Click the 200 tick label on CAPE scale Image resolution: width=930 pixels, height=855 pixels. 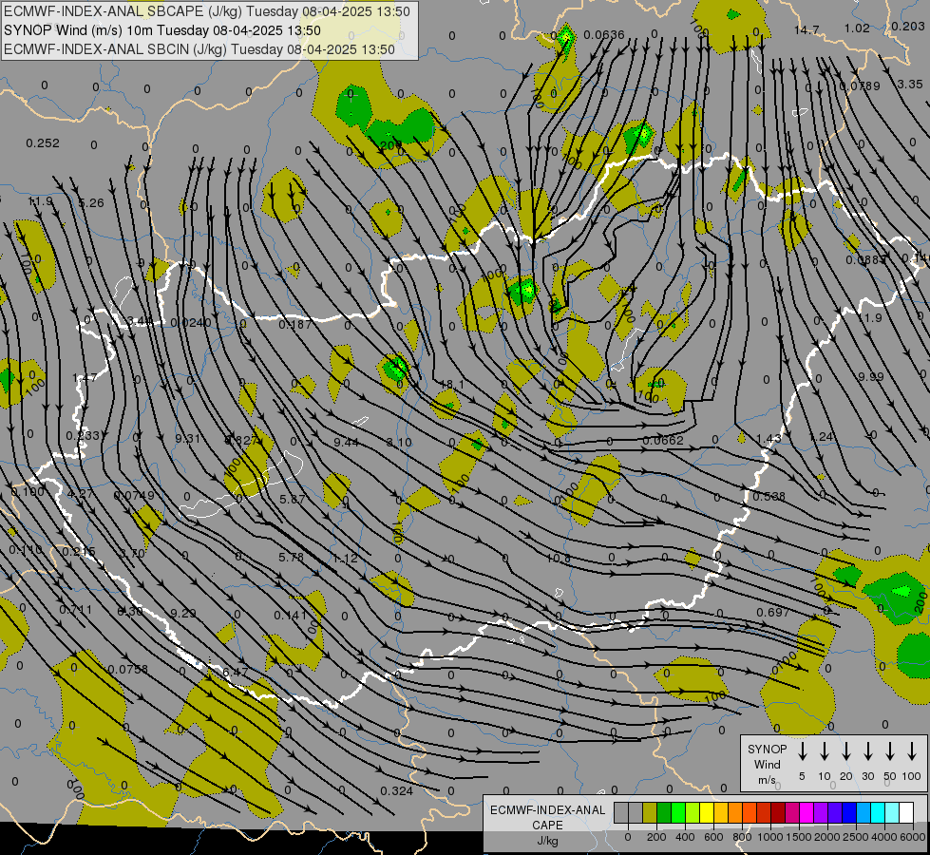point(656,837)
